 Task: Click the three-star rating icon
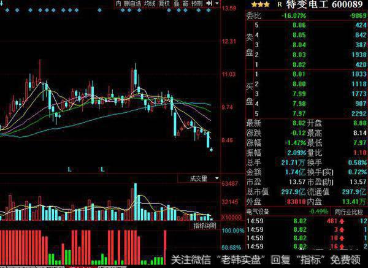pos(260,4)
